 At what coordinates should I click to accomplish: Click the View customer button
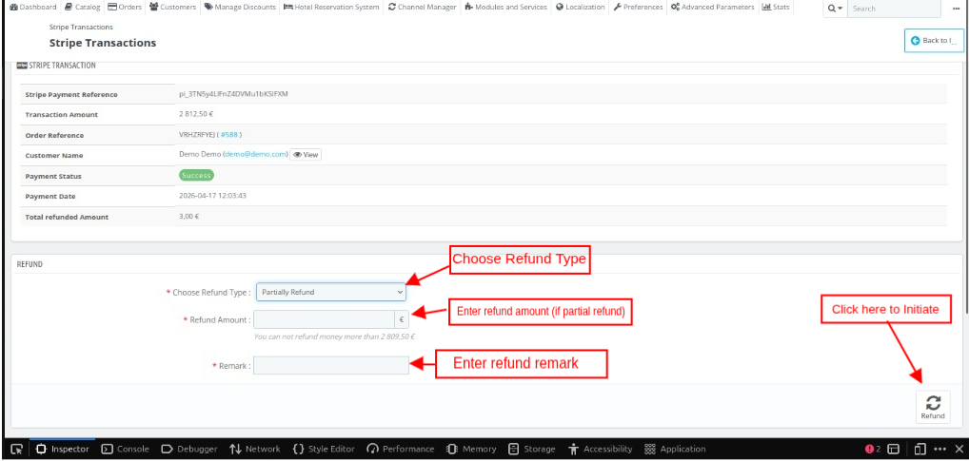(306, 155)
